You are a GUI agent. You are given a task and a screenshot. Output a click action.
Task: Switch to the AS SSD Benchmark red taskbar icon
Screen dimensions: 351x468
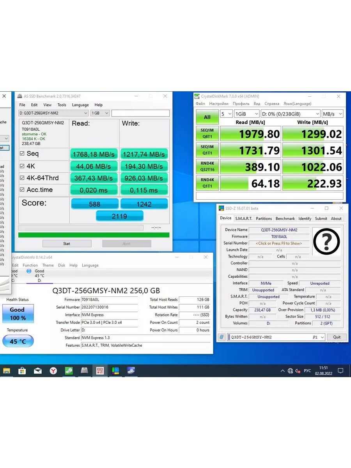(x=100, y=371)
